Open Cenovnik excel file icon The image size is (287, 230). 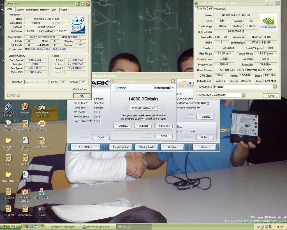click(25, 144)
